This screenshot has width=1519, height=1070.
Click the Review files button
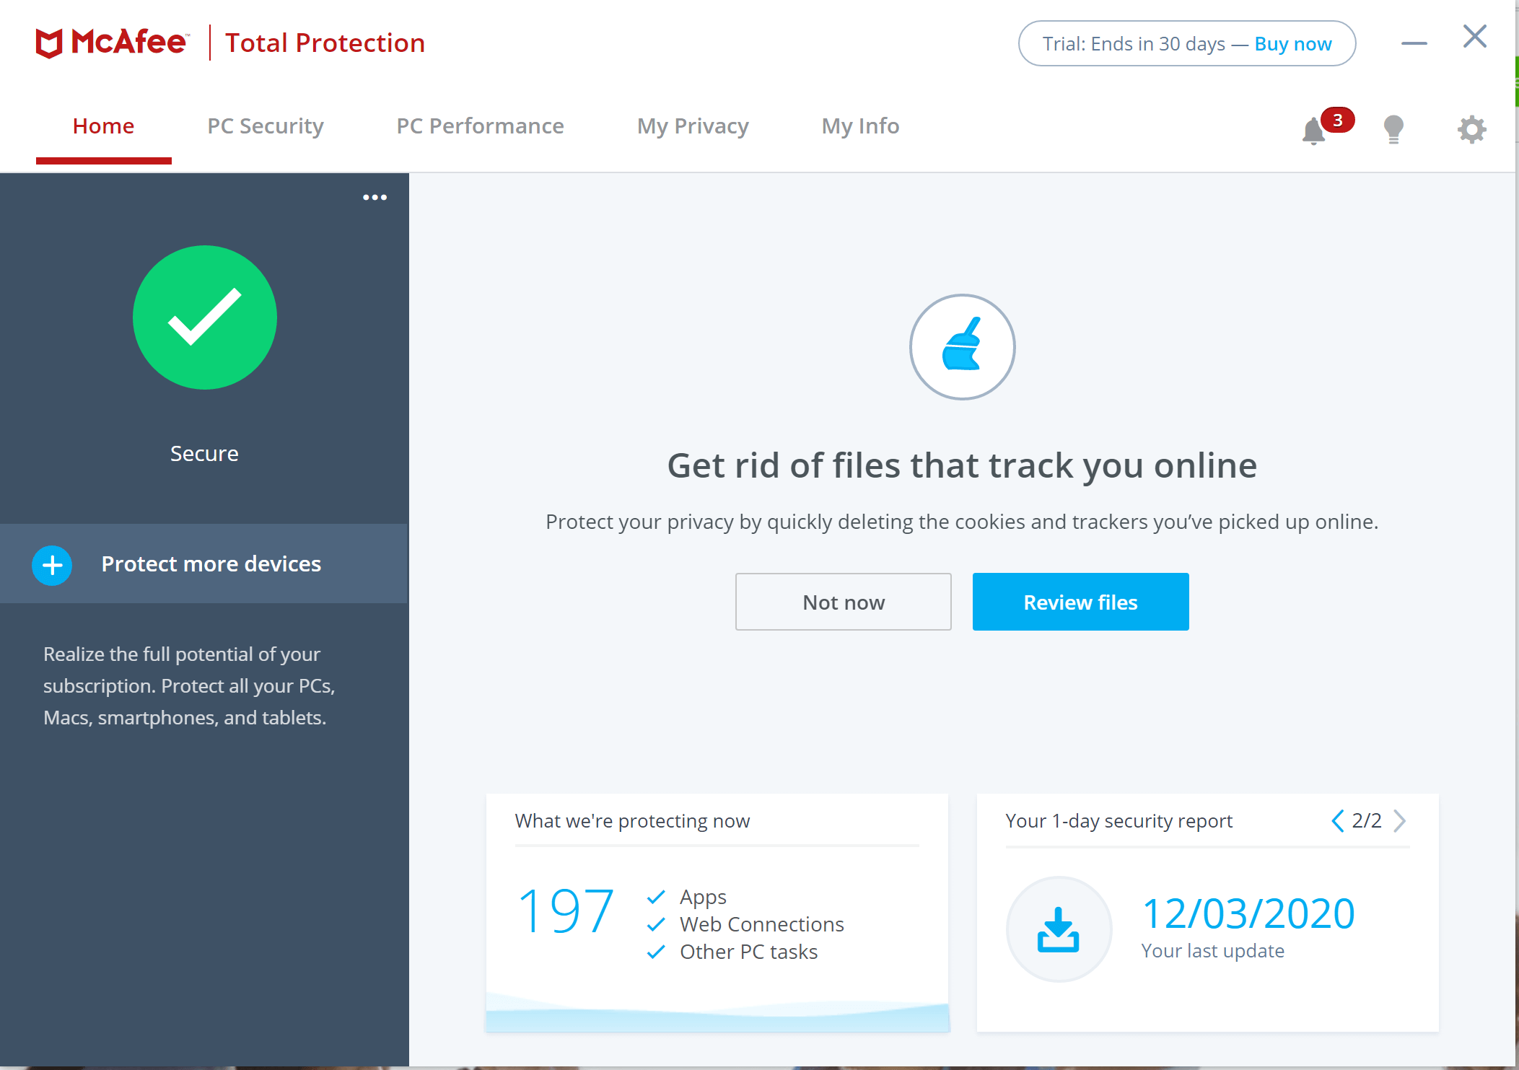(x=1080, y=601)
